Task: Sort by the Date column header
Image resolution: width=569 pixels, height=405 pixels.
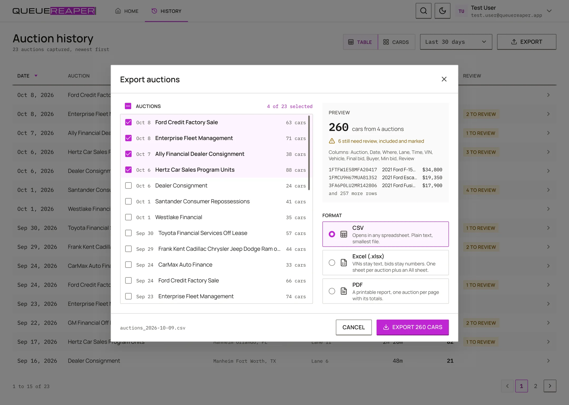Action: [x=27, y=76]
